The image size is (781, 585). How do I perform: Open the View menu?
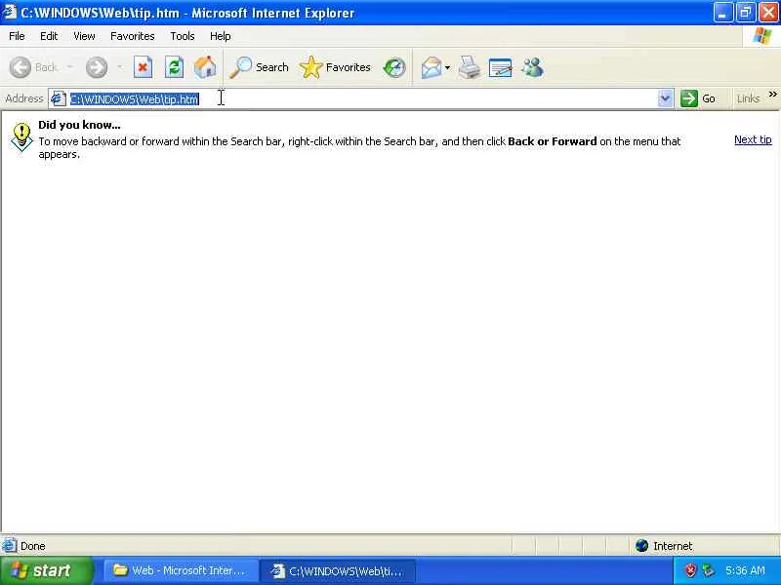point(84,36)
